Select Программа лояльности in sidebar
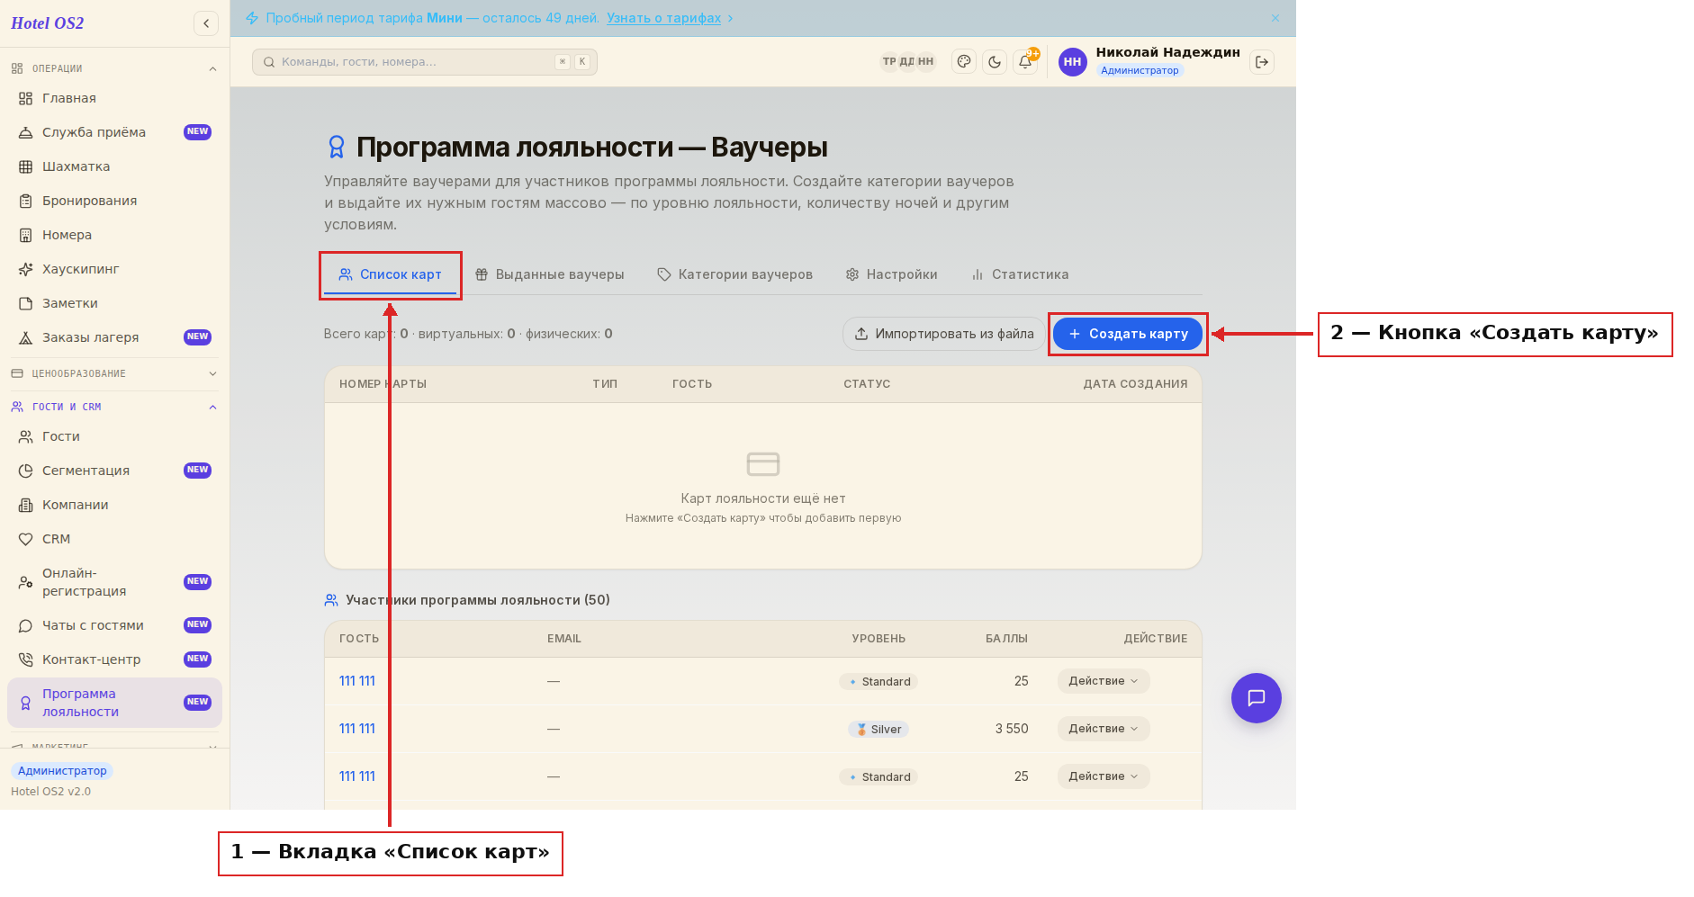The image size is (1694, 897). 114,703
